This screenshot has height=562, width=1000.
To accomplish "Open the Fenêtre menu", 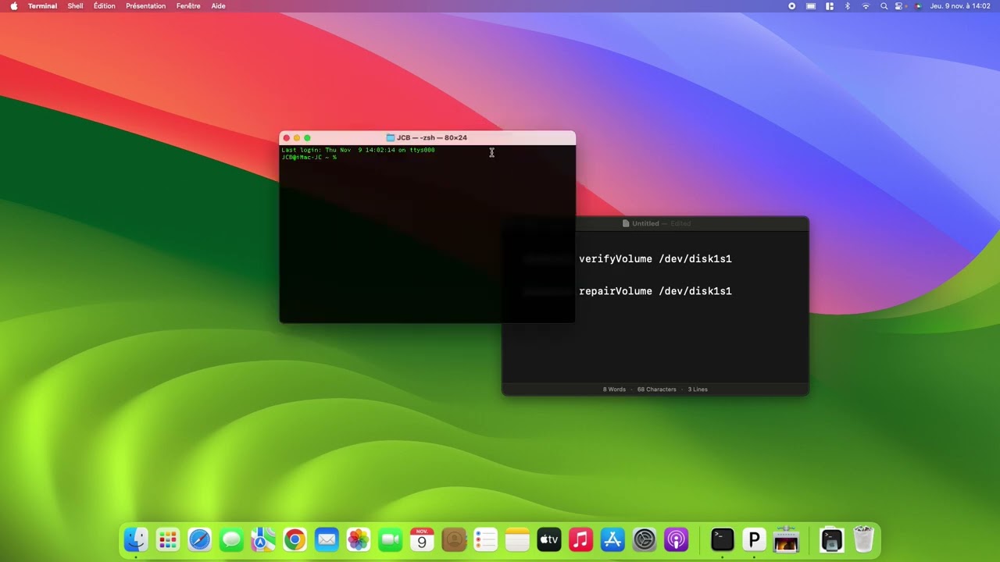I will 188,6.
